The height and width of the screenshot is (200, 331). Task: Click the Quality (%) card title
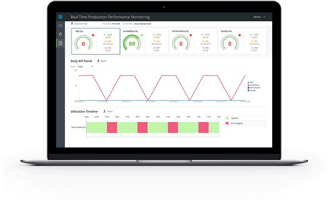pyautogui.click(x=226, y=31)
